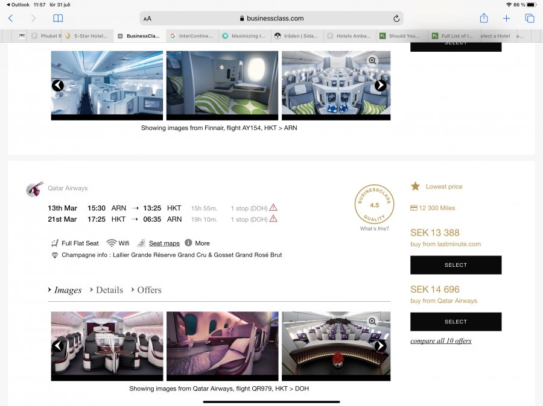The width and height of the screenshot is (543, 406).
Task: Click info icon next to More
Action: coord(188,243)
